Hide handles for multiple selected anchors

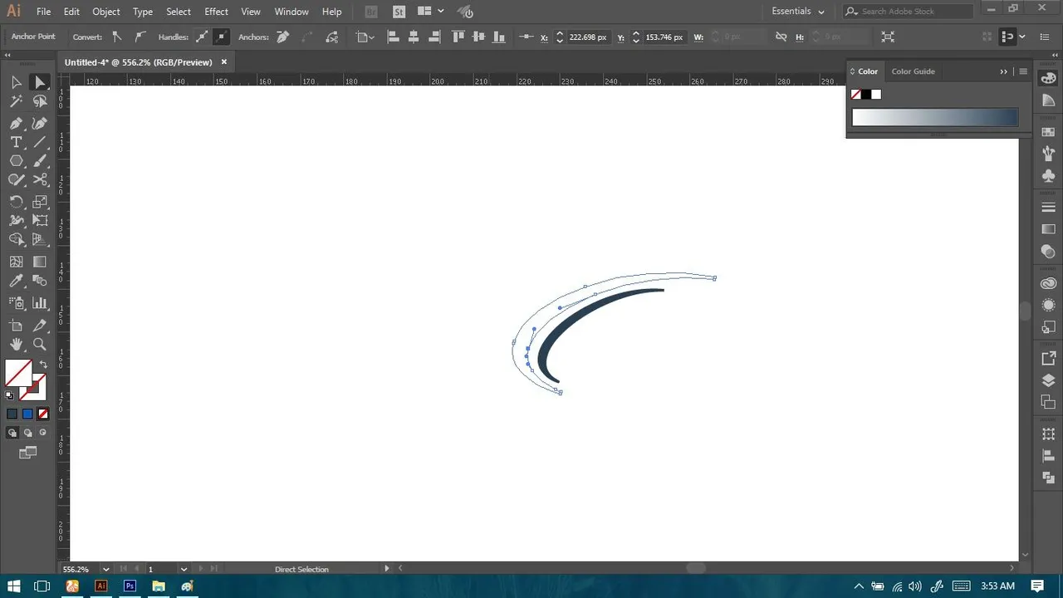[x=221, y=37]
